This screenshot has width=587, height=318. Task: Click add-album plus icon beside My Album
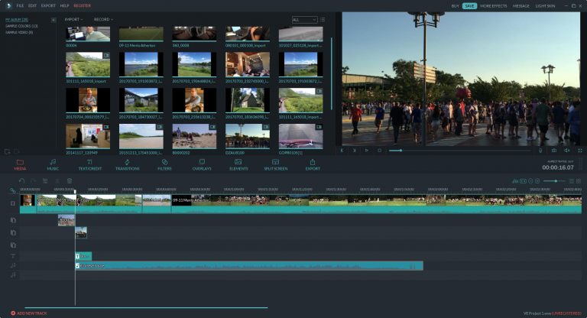tap(54, 20)
